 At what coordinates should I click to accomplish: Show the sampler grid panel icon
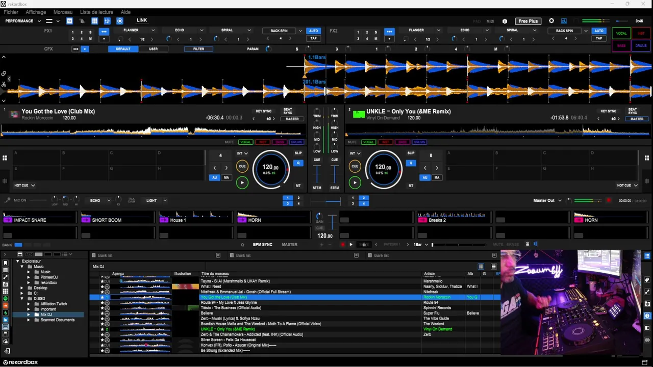point(94,21)
